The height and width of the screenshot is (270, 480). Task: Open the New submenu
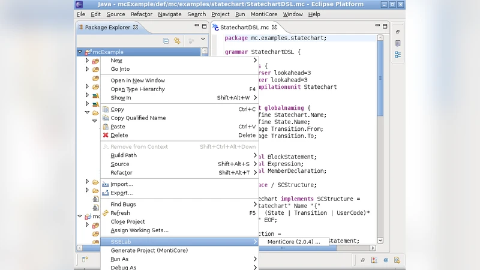click(116, 60)
